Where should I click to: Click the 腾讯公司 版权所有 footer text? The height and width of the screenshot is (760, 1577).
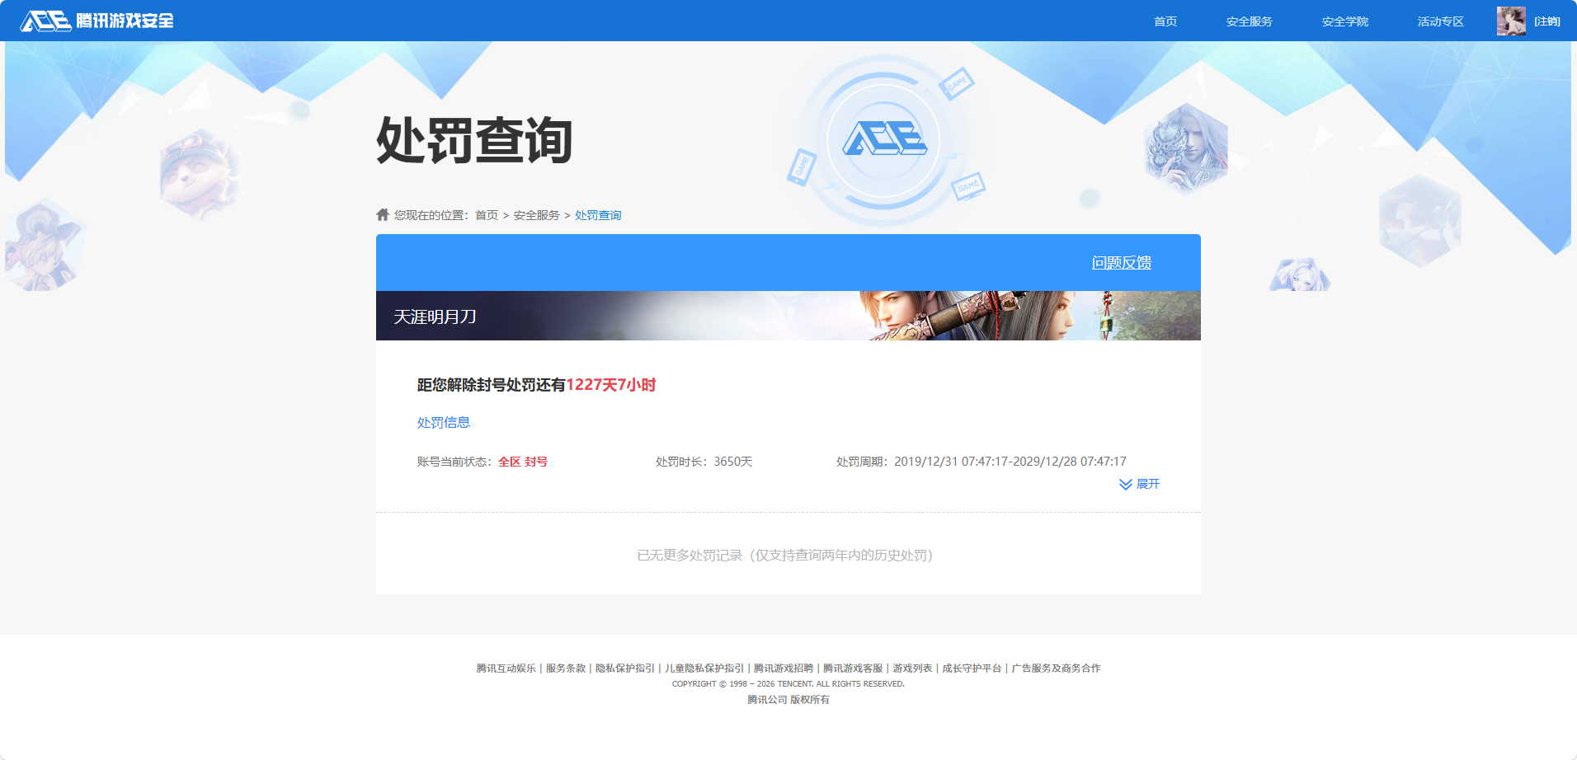pyautogui.click(x=788, y=699)
